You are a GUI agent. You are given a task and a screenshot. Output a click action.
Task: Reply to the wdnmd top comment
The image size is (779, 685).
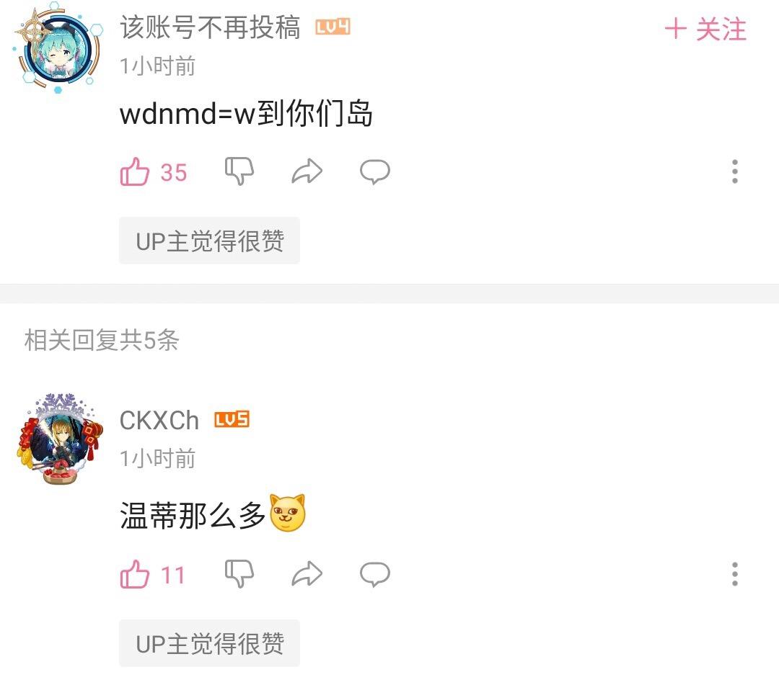(375, 171)
